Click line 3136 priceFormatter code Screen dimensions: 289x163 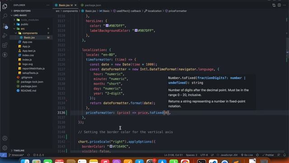click(128, 113)
